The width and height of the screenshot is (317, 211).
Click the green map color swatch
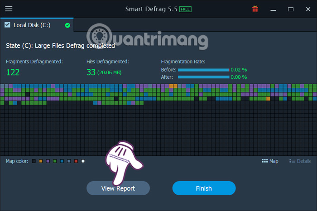(x=55, y=161)
